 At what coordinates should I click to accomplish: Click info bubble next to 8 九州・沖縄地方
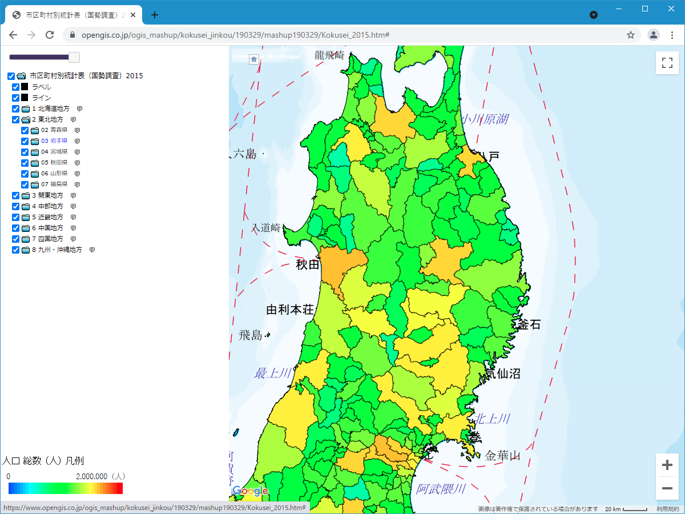pos(92,250)
